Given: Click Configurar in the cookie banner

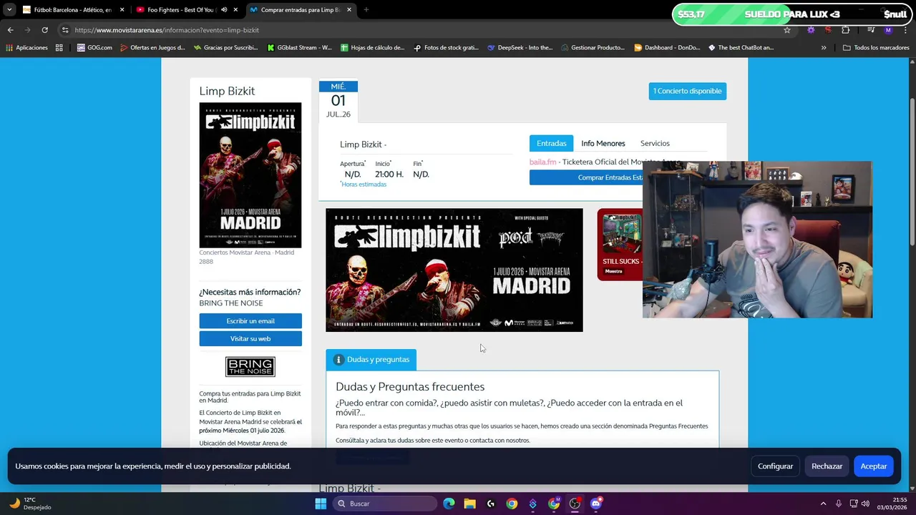Looking at the screenshot, I should 775,466.
